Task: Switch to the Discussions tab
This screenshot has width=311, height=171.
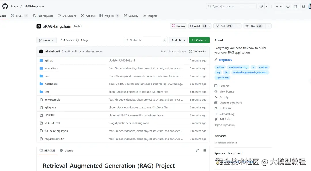Action: [x=67, y=16]
